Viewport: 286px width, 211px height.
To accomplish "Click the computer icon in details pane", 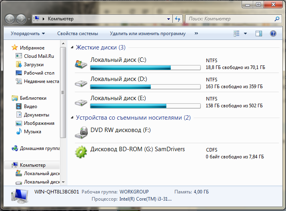I will (20, 196).
